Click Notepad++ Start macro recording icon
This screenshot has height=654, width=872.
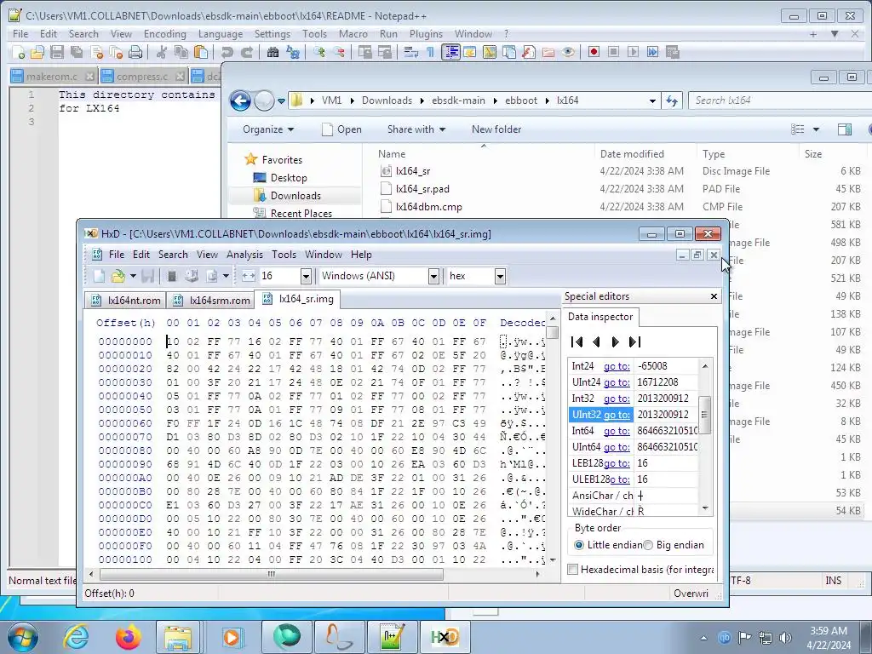pos(594,52)
